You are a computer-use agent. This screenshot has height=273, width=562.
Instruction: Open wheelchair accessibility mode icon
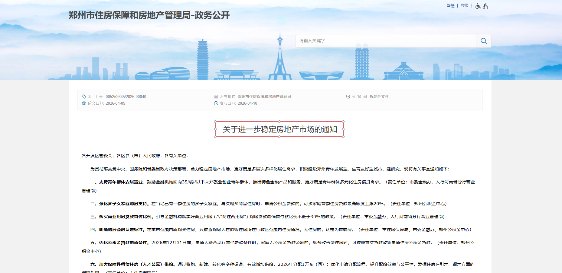point(478,6)
